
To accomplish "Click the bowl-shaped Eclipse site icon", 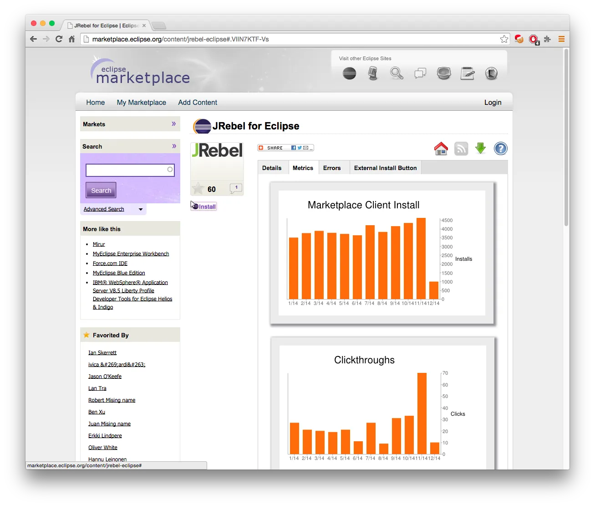I will coord(444,73).
